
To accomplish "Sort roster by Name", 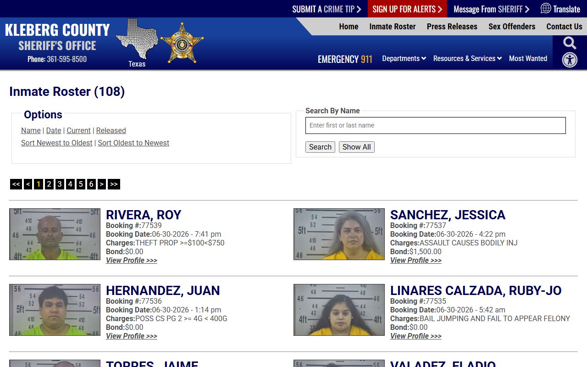I will pyautogui.click(x=31, y=130).
